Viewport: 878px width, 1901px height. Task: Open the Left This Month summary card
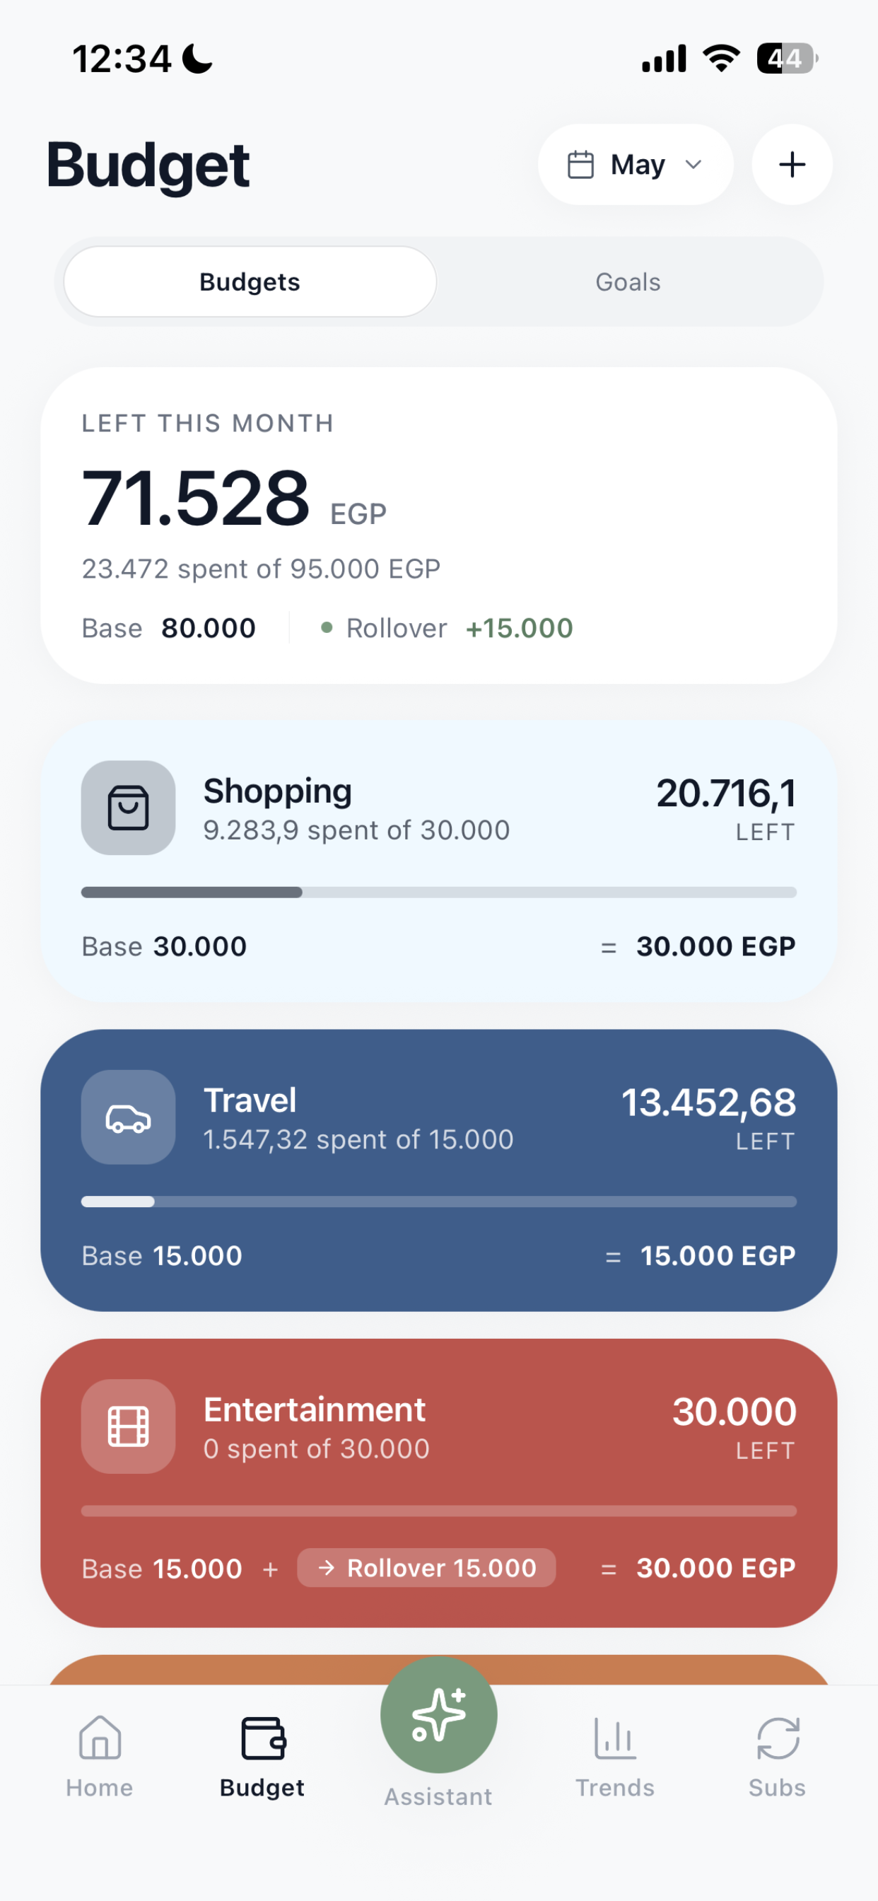pyautogui.click(x=439, y=525)
